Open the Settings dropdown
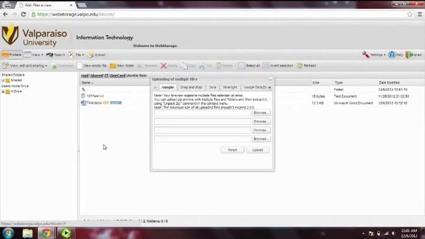Image resolution: width=425 pixels, height=239 pixels. tap(373, 54)
